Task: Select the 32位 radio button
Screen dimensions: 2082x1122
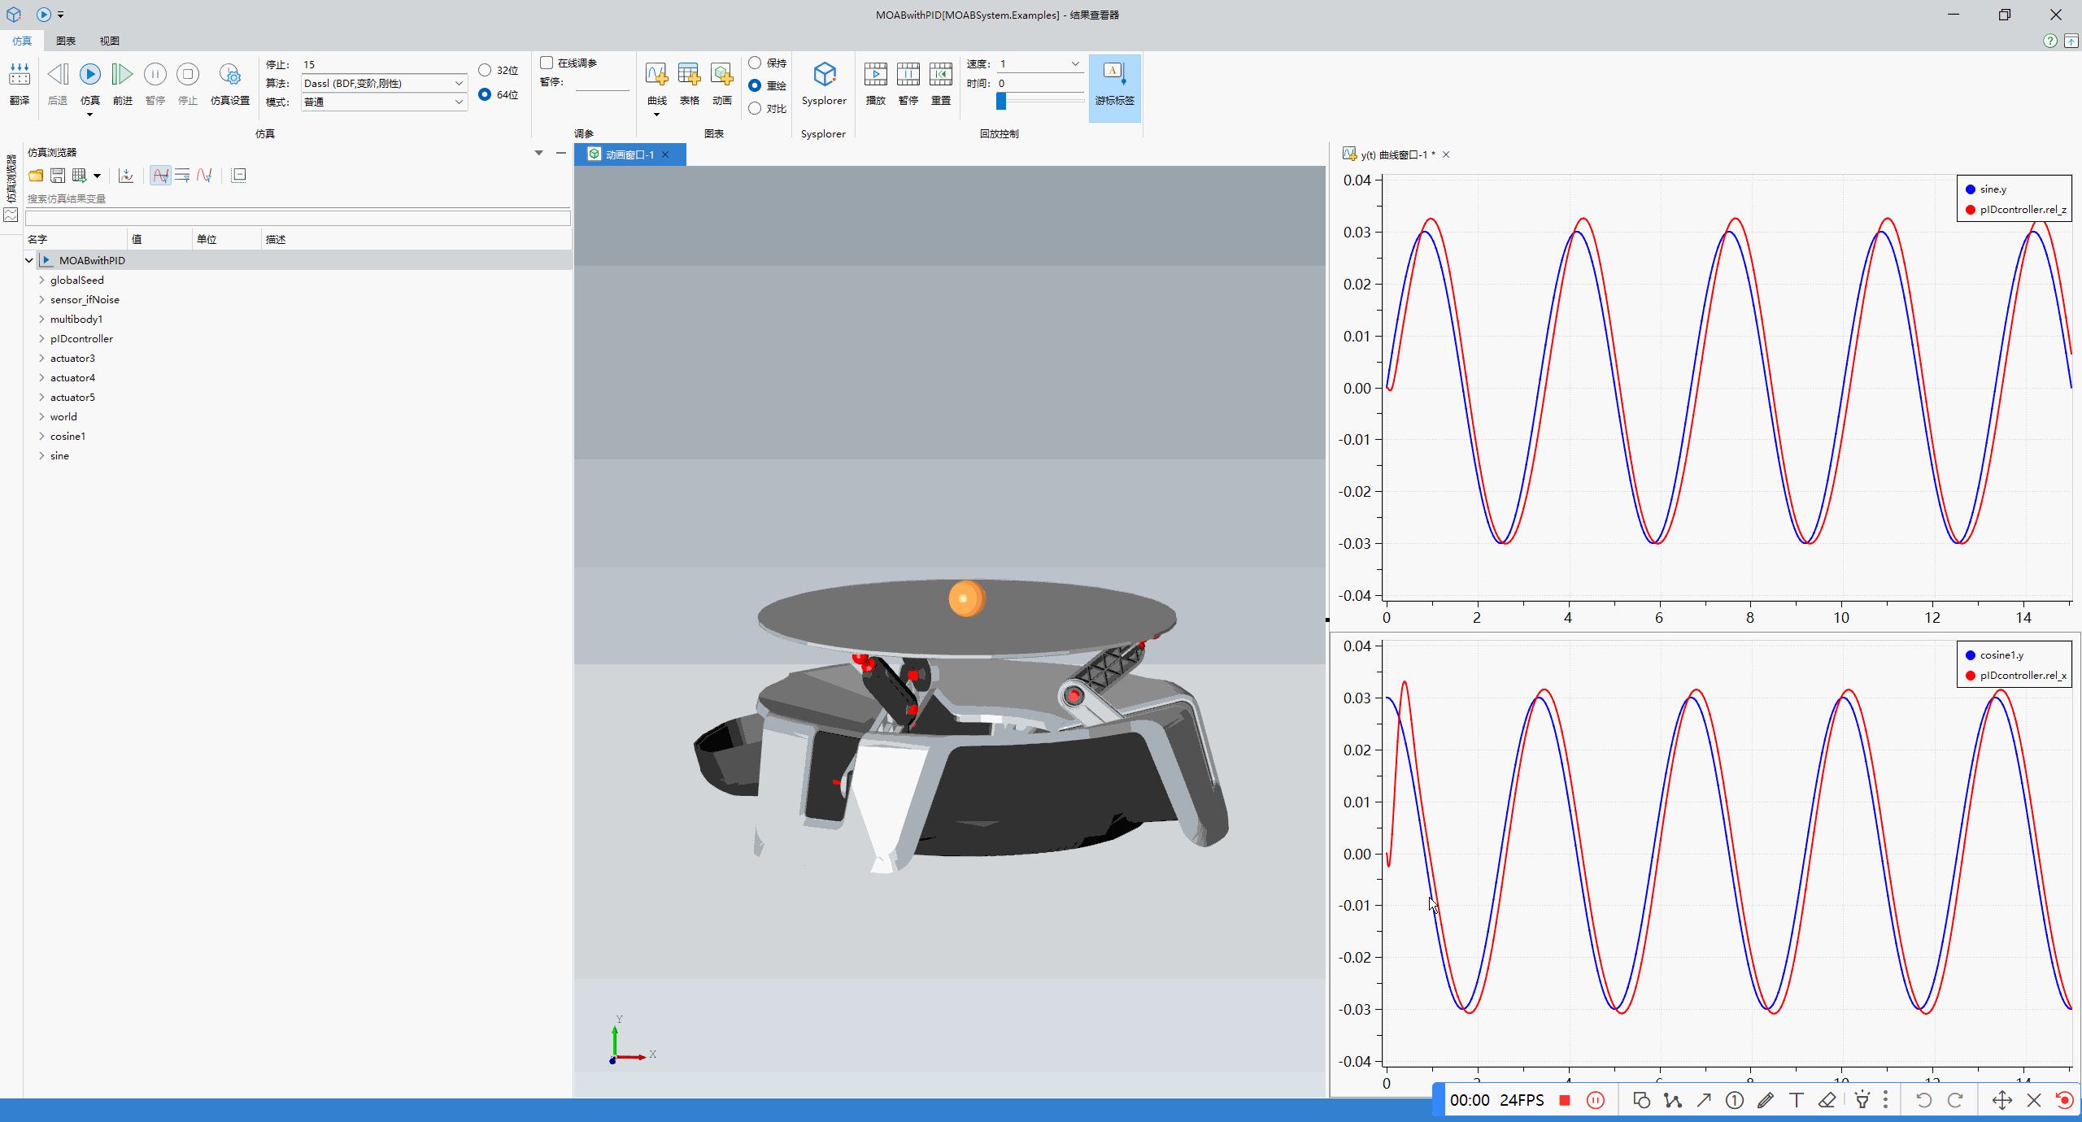Action: click(485, 70)
